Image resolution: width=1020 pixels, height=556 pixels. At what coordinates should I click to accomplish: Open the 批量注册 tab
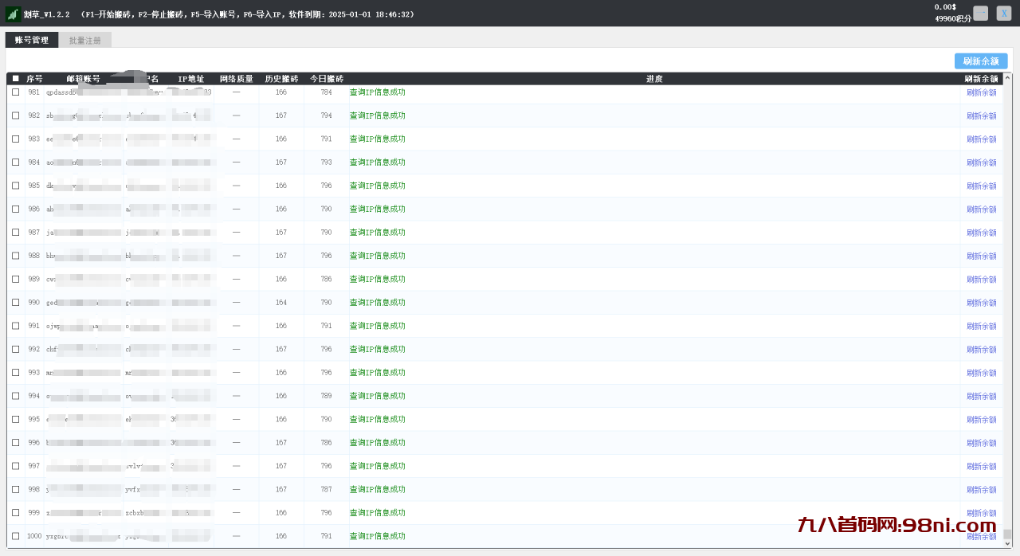point(85,40)
